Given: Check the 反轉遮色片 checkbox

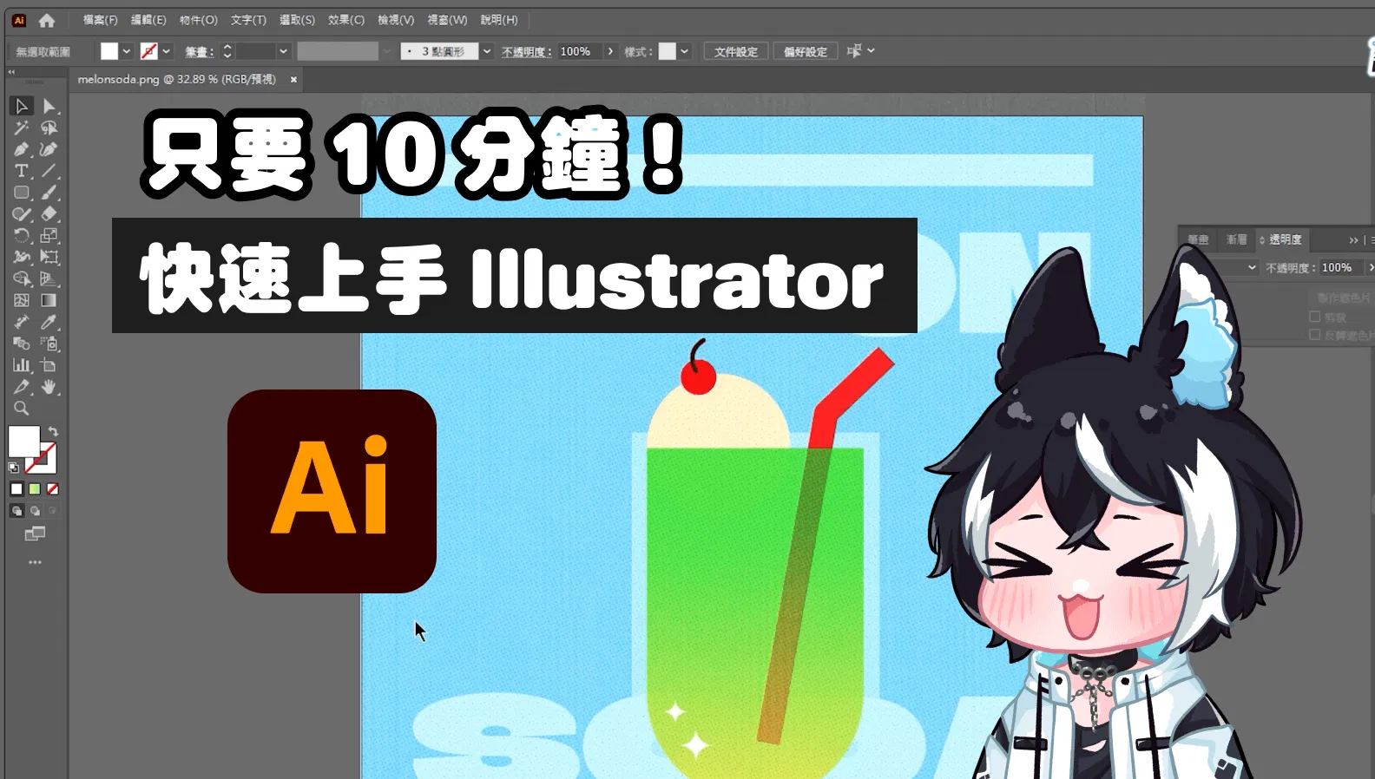Looking at the screenshot, I should point(1314,335).
